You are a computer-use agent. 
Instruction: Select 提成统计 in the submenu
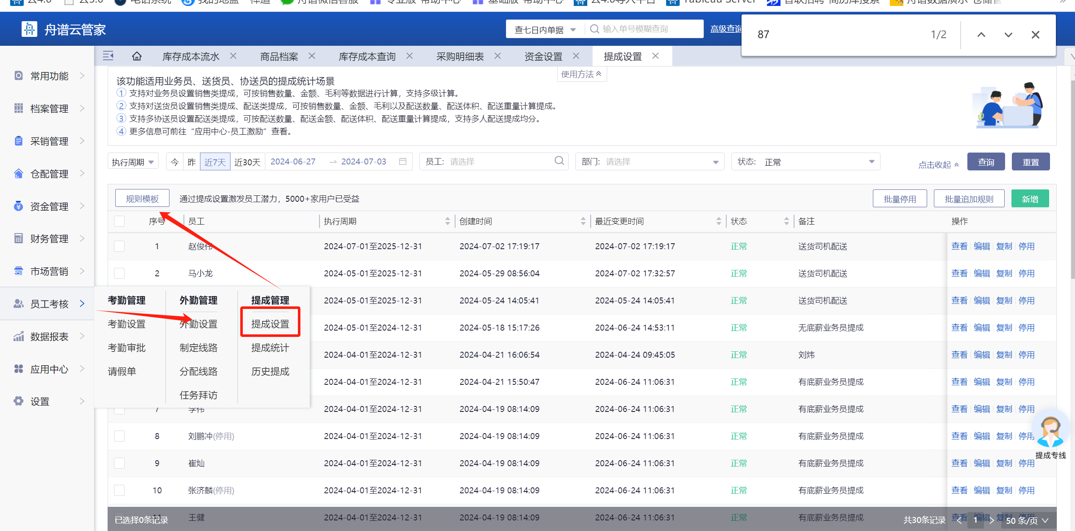270,348
